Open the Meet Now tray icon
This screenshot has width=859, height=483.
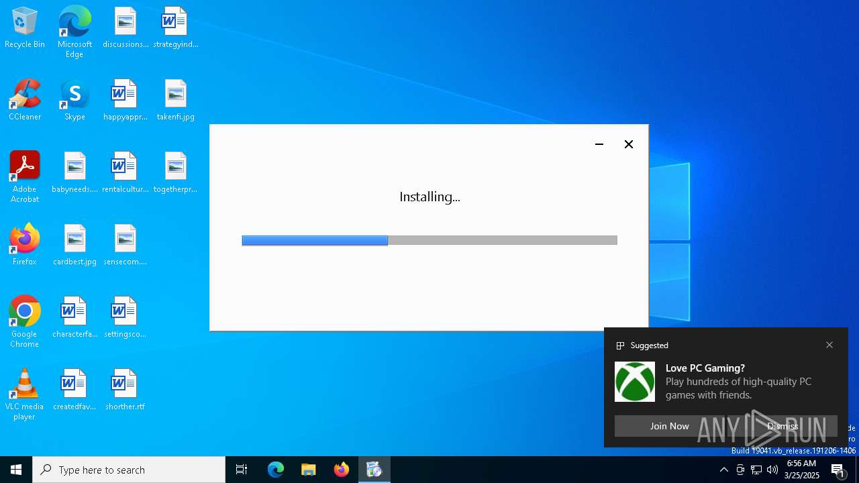pyautogui.click(x=740, y=470)
